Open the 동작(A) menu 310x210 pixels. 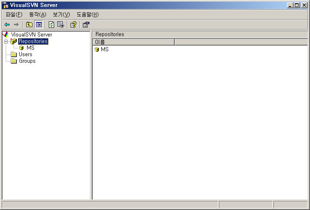point(38,14)
